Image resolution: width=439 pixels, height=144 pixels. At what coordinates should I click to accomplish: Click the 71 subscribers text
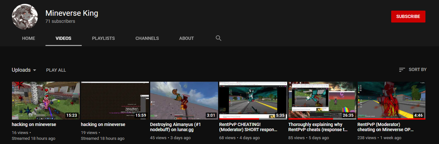(60, 21)
